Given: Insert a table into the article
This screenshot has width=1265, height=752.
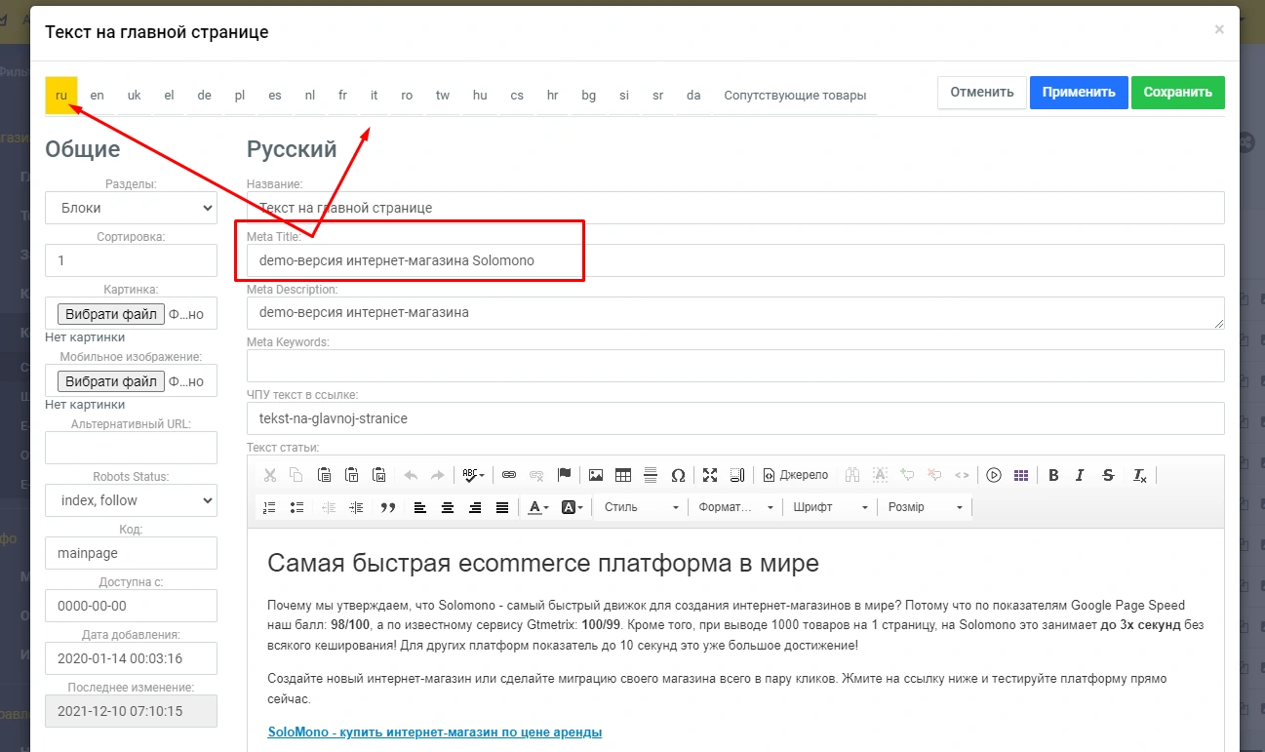Looking at the screenshot, I should 622,476.
